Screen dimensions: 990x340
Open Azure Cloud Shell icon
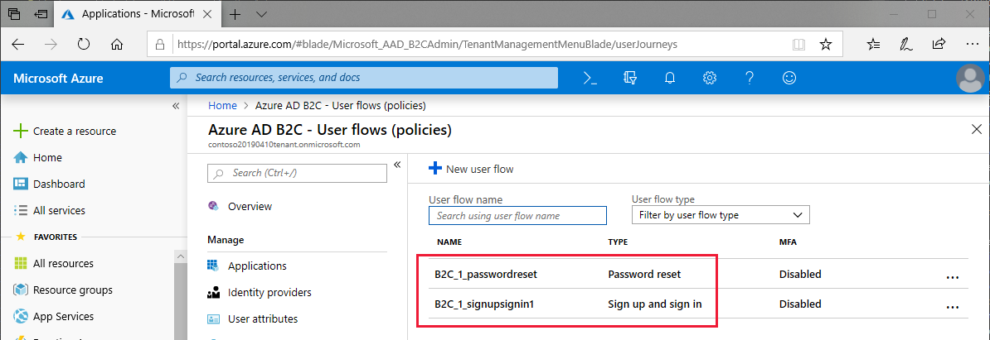(590, 78)
